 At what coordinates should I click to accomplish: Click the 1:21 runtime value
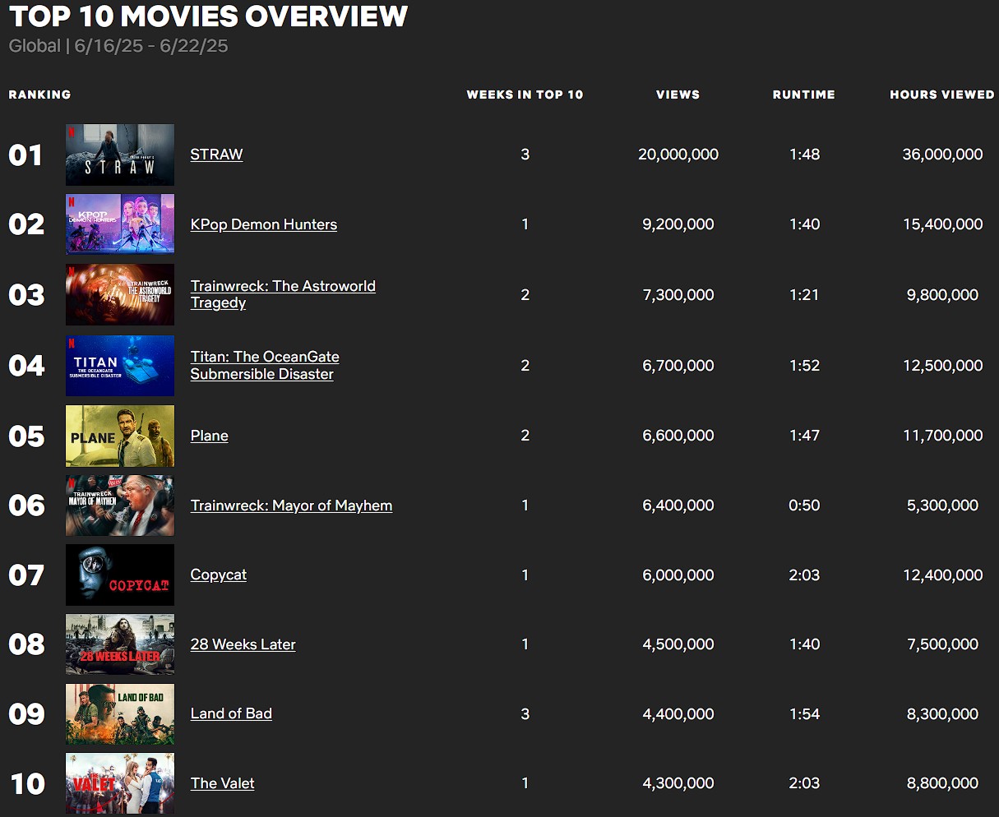pyautogui.click(x=804, y=294)
